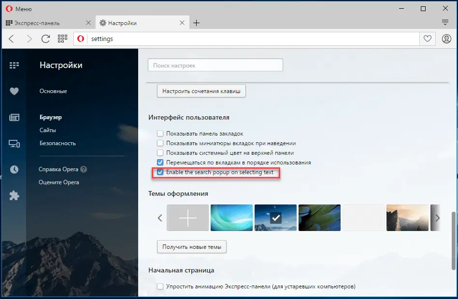
Task: Maximize the Opera window
Action: [x=423, y=9]
